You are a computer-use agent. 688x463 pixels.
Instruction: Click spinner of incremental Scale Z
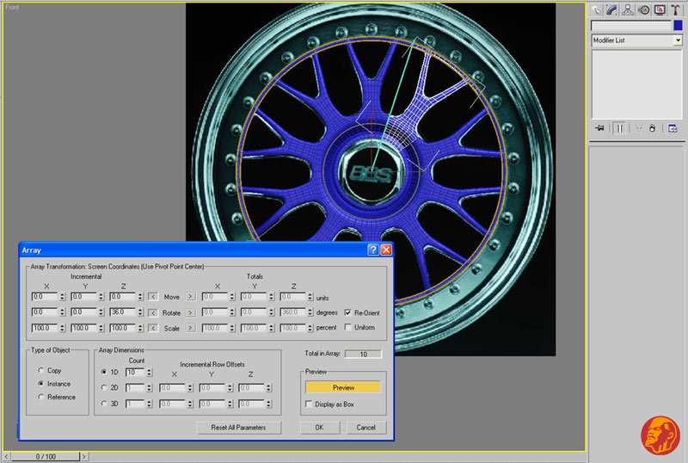[140, 328]
